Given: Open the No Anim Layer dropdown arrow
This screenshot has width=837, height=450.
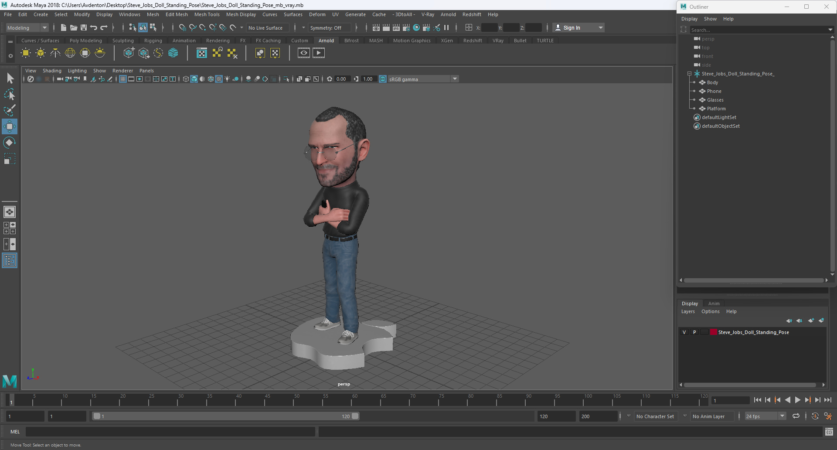Looking at the screenshot, I should [685, 416].
